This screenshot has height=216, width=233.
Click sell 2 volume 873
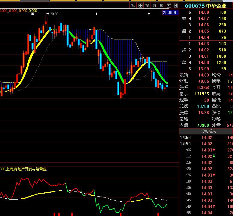[222, 31]
